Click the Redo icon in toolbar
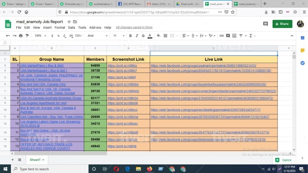 (14, 36)
